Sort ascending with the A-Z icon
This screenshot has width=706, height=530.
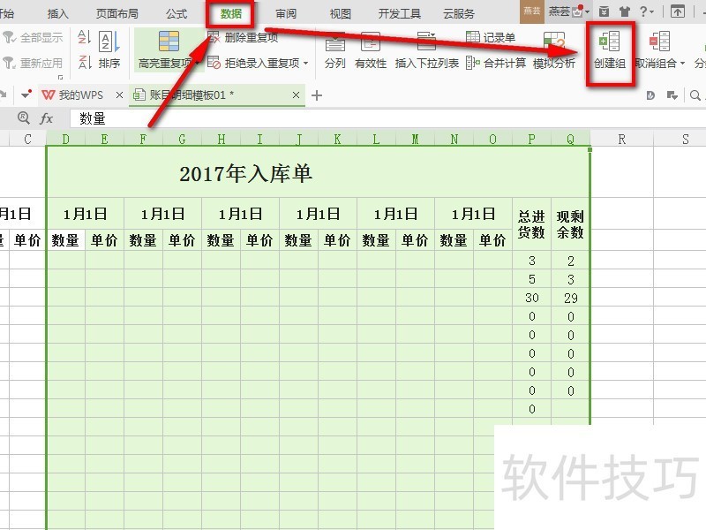coord(84,37)
